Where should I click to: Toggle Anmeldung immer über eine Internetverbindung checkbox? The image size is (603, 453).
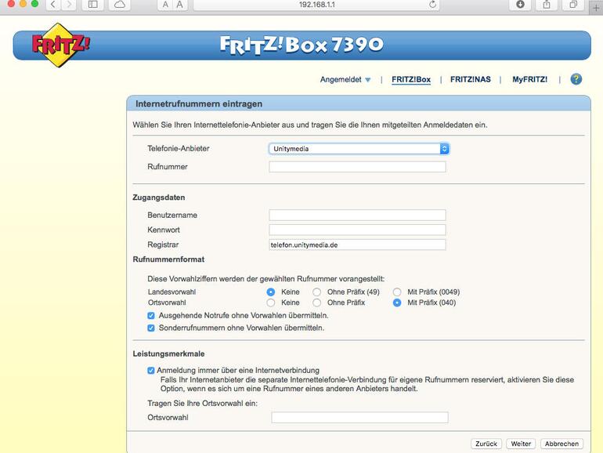pos(151,371)
